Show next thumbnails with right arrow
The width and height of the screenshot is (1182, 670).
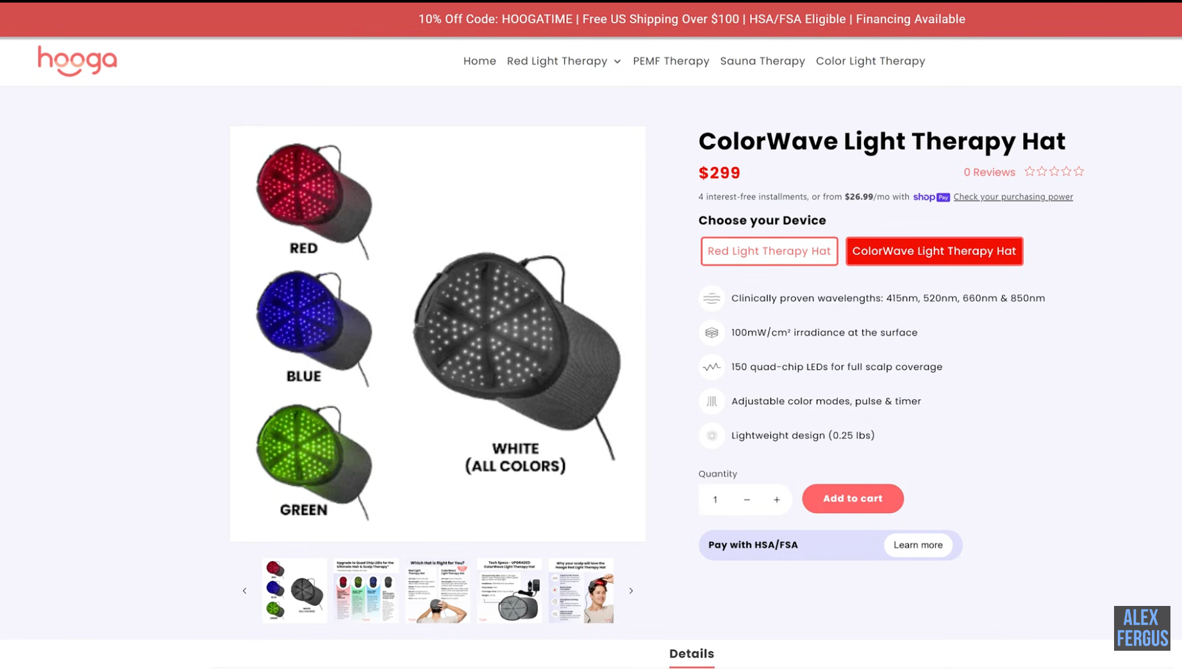pos(631,591)
